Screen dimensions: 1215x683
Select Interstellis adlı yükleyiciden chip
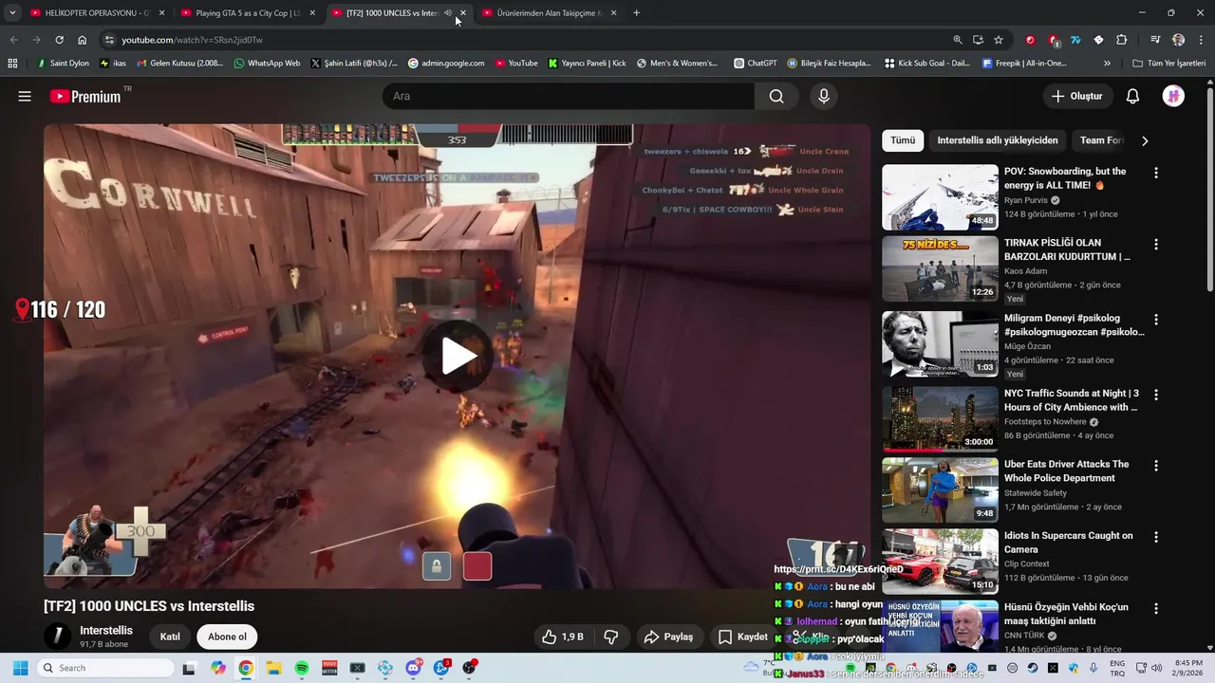pos(997,140)
